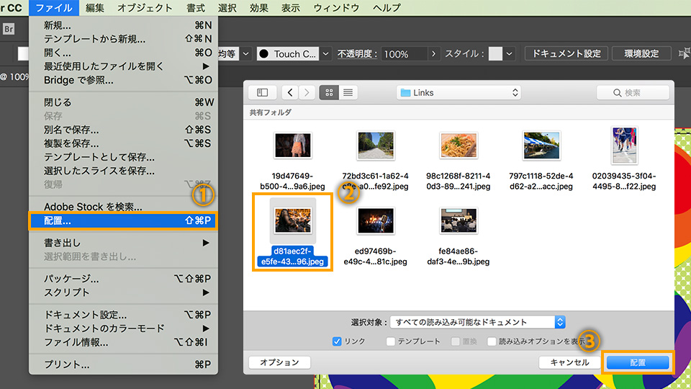Expand 最近使用したファイルを開く submenu
This screenshot has width=691, height=389.
pyautogui.click(x=123, y=66)
